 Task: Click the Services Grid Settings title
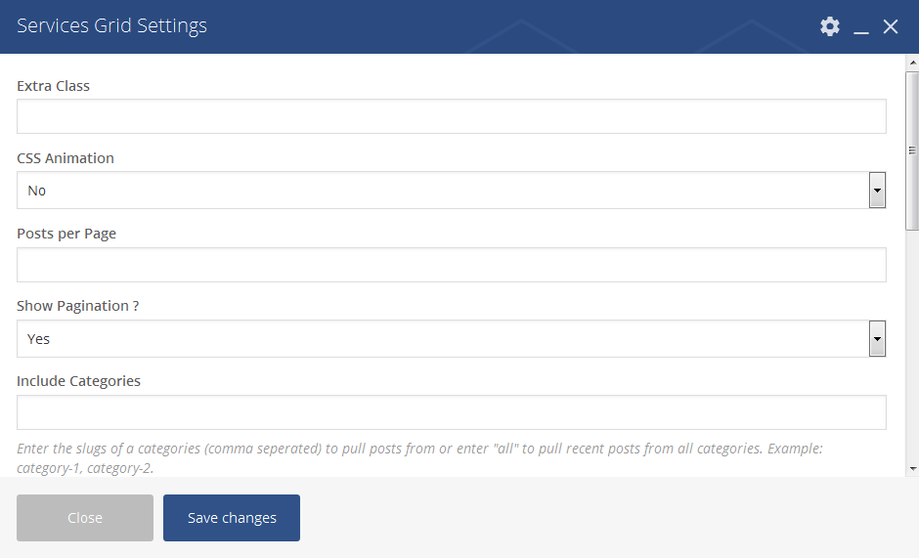click(x=111, y=26)
